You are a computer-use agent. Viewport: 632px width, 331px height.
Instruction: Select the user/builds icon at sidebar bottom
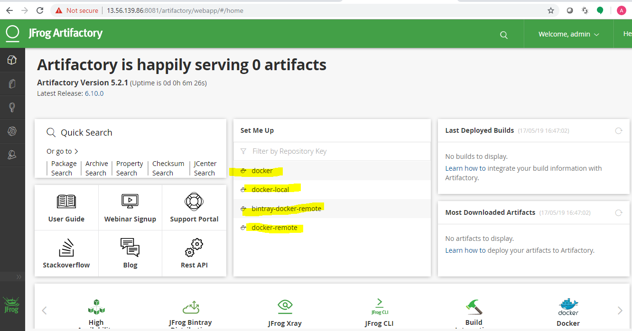coord(12,154)
